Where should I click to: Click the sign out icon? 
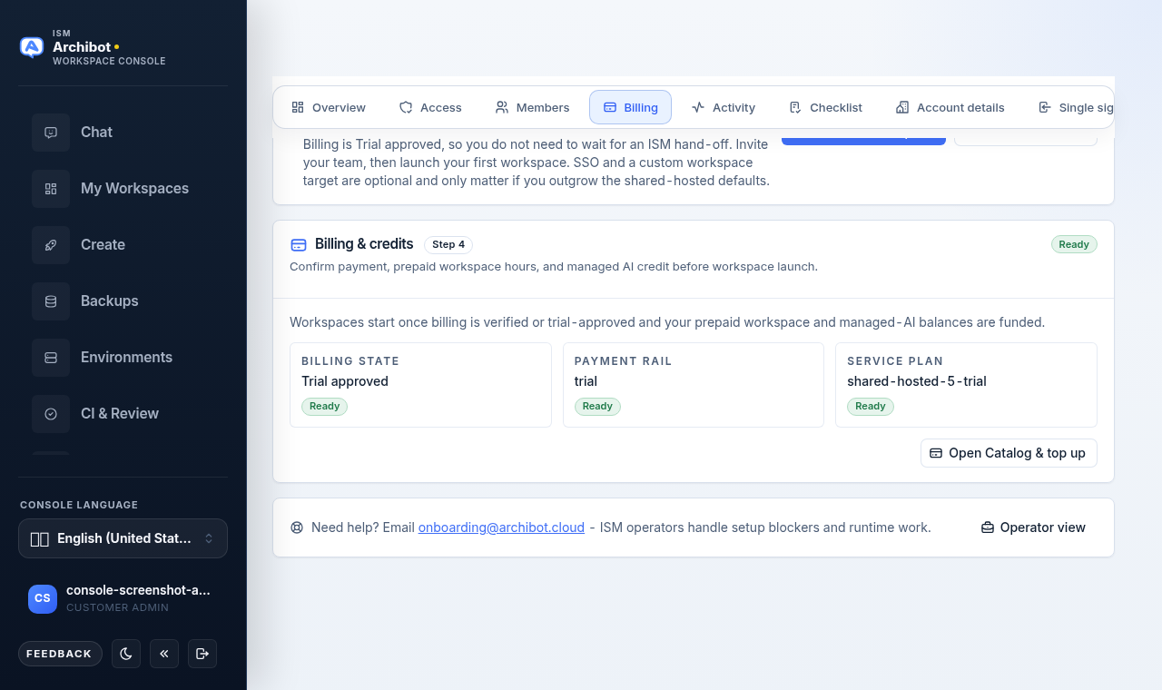(x=202, y=654)
